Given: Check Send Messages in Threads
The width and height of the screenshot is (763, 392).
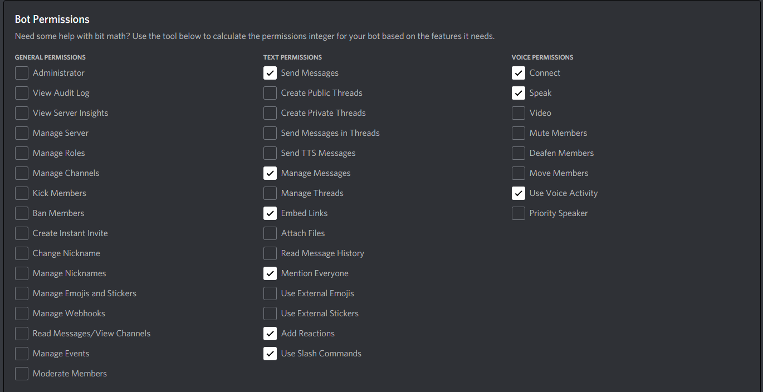Looking at the screenshot, I should [x=270, y=133].
